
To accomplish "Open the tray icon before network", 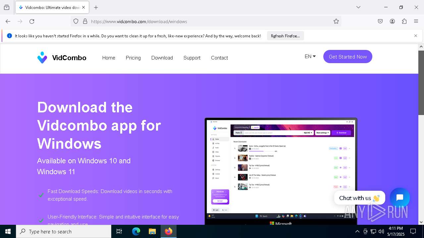I will (x=365, y=231).
